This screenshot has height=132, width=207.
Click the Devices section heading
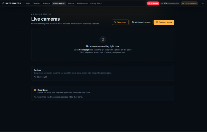(x=37, y=70)
